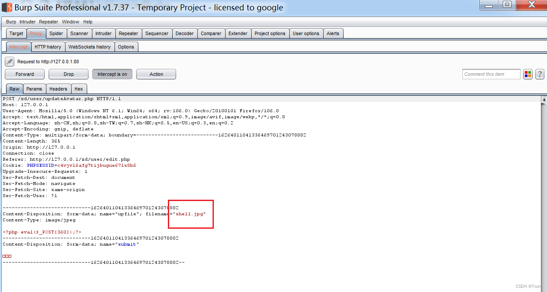Click the "submit" form field name
The image size is (547, 292).
(x=127, y=244)
